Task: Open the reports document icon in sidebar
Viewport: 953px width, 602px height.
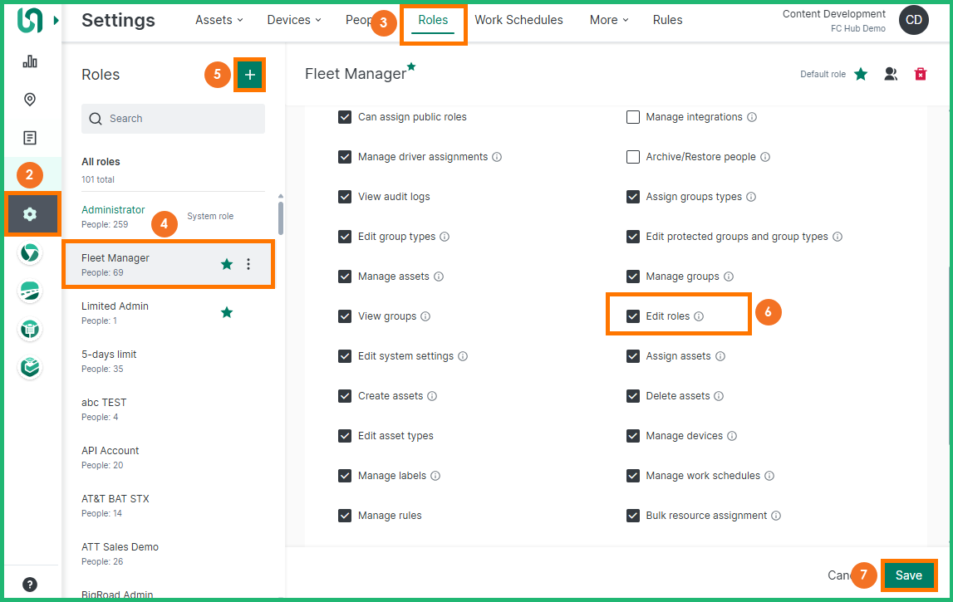Action: point(30,138)
